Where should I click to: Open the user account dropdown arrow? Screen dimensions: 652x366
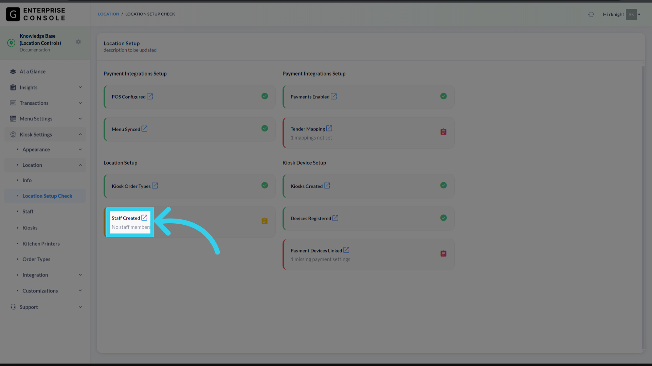click(x=639, y=15)
